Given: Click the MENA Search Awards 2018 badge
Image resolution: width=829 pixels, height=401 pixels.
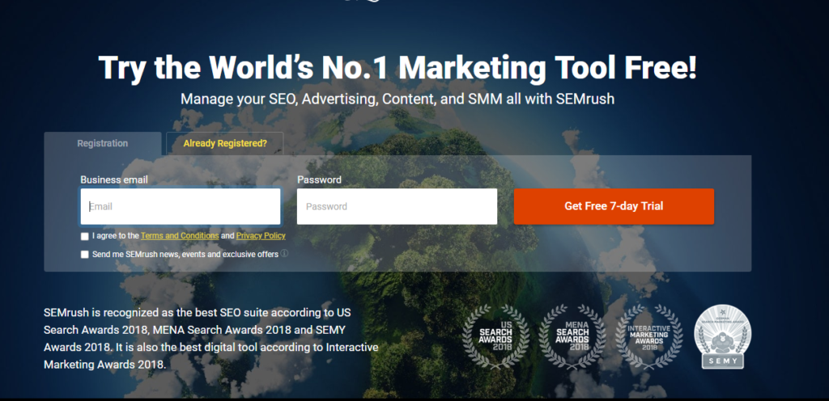Looking at the screenshot, I should 572,336.
